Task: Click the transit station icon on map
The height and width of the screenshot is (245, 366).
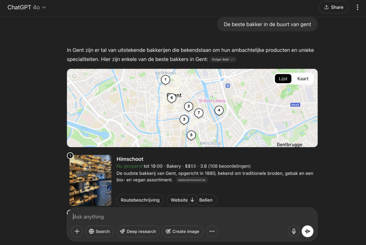Action: pos(228,86)
